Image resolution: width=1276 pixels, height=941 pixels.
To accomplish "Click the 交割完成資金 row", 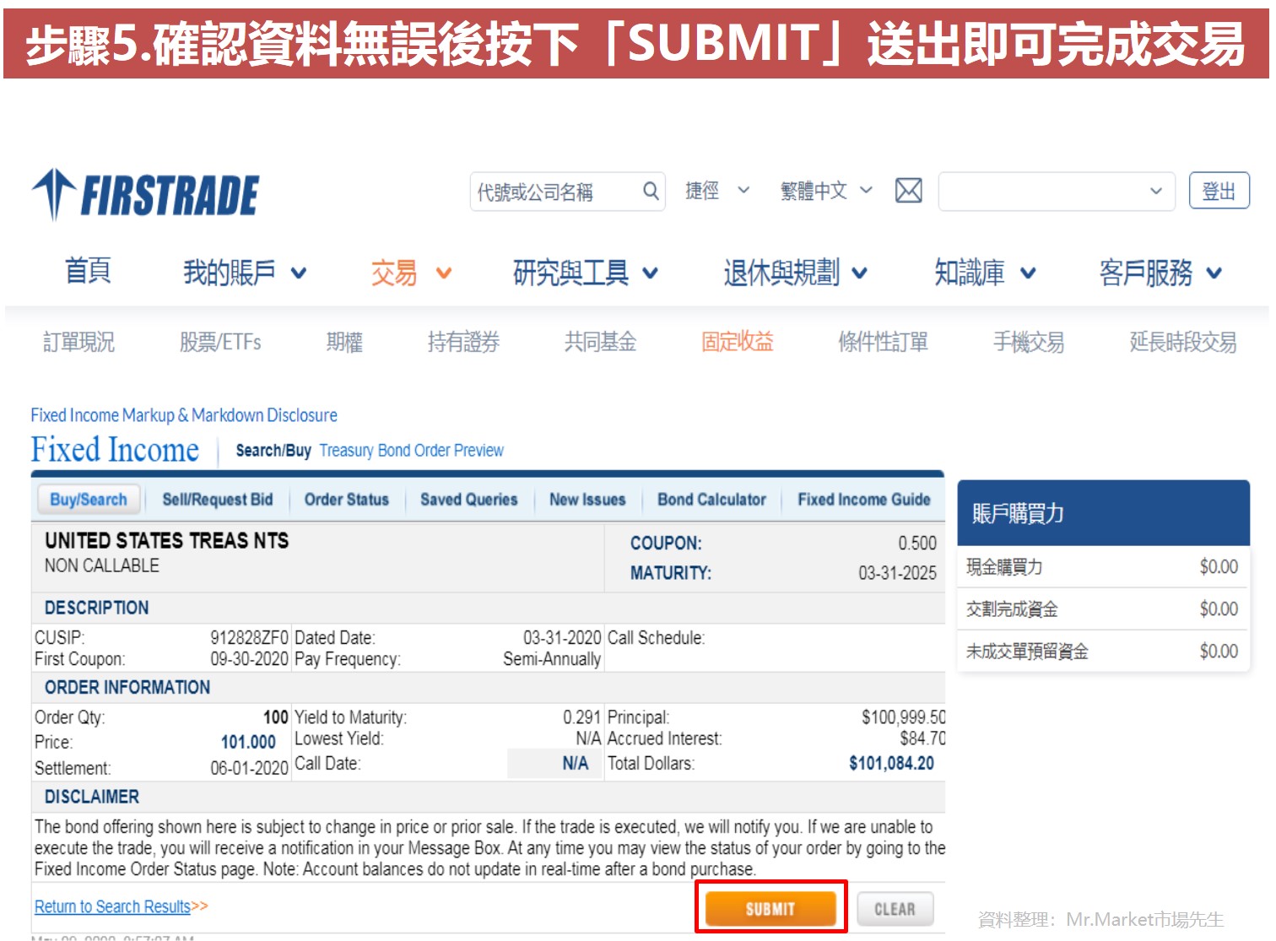I will point(1102,609).
